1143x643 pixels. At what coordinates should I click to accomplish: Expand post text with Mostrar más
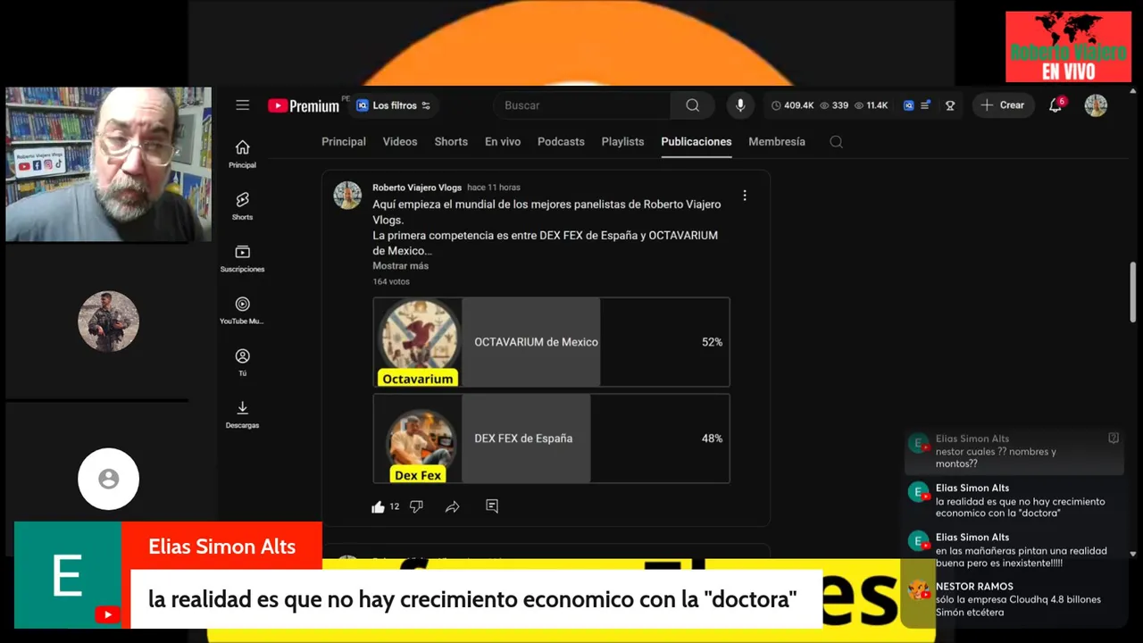400,266
